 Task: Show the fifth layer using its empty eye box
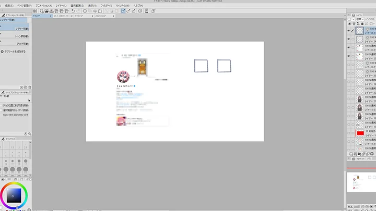tap(349, 65)
